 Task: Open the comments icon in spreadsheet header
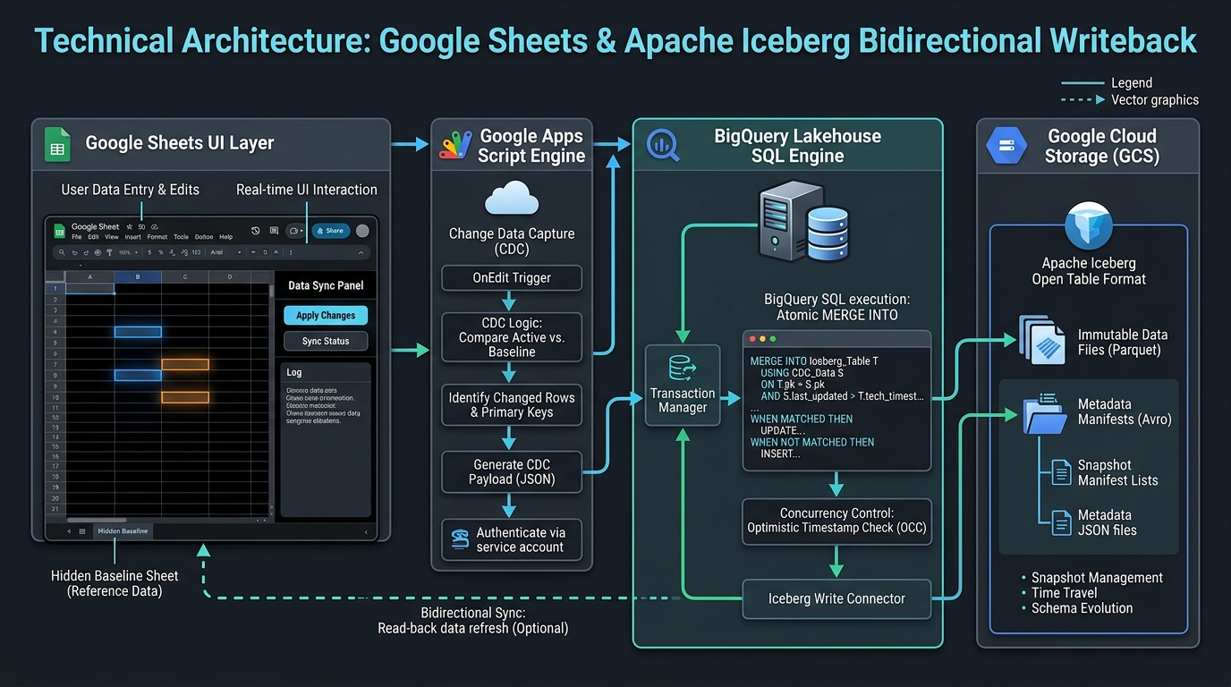pyautogui.click(x=274, y=231)
